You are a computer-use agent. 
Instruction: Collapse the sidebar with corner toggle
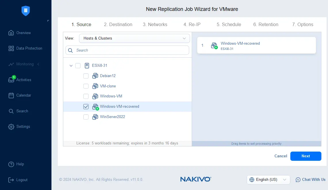point(48,21)
